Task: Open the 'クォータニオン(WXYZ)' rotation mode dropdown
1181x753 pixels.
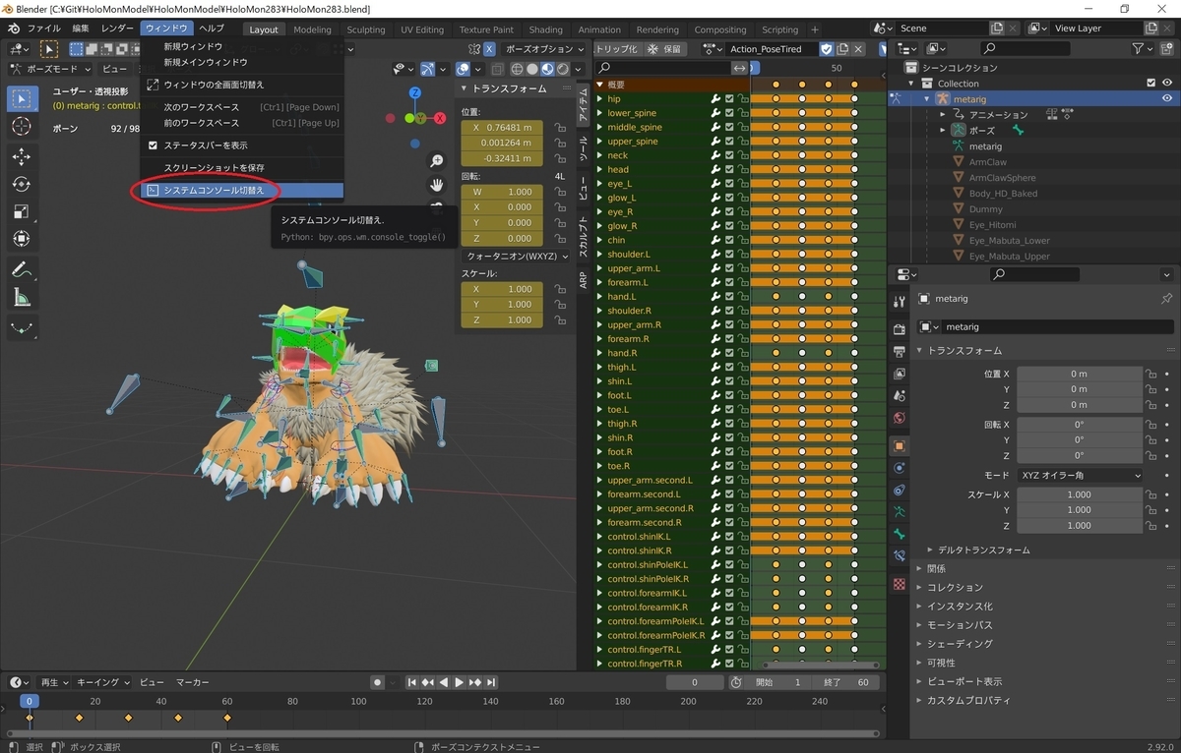Action: pos(515,256)
